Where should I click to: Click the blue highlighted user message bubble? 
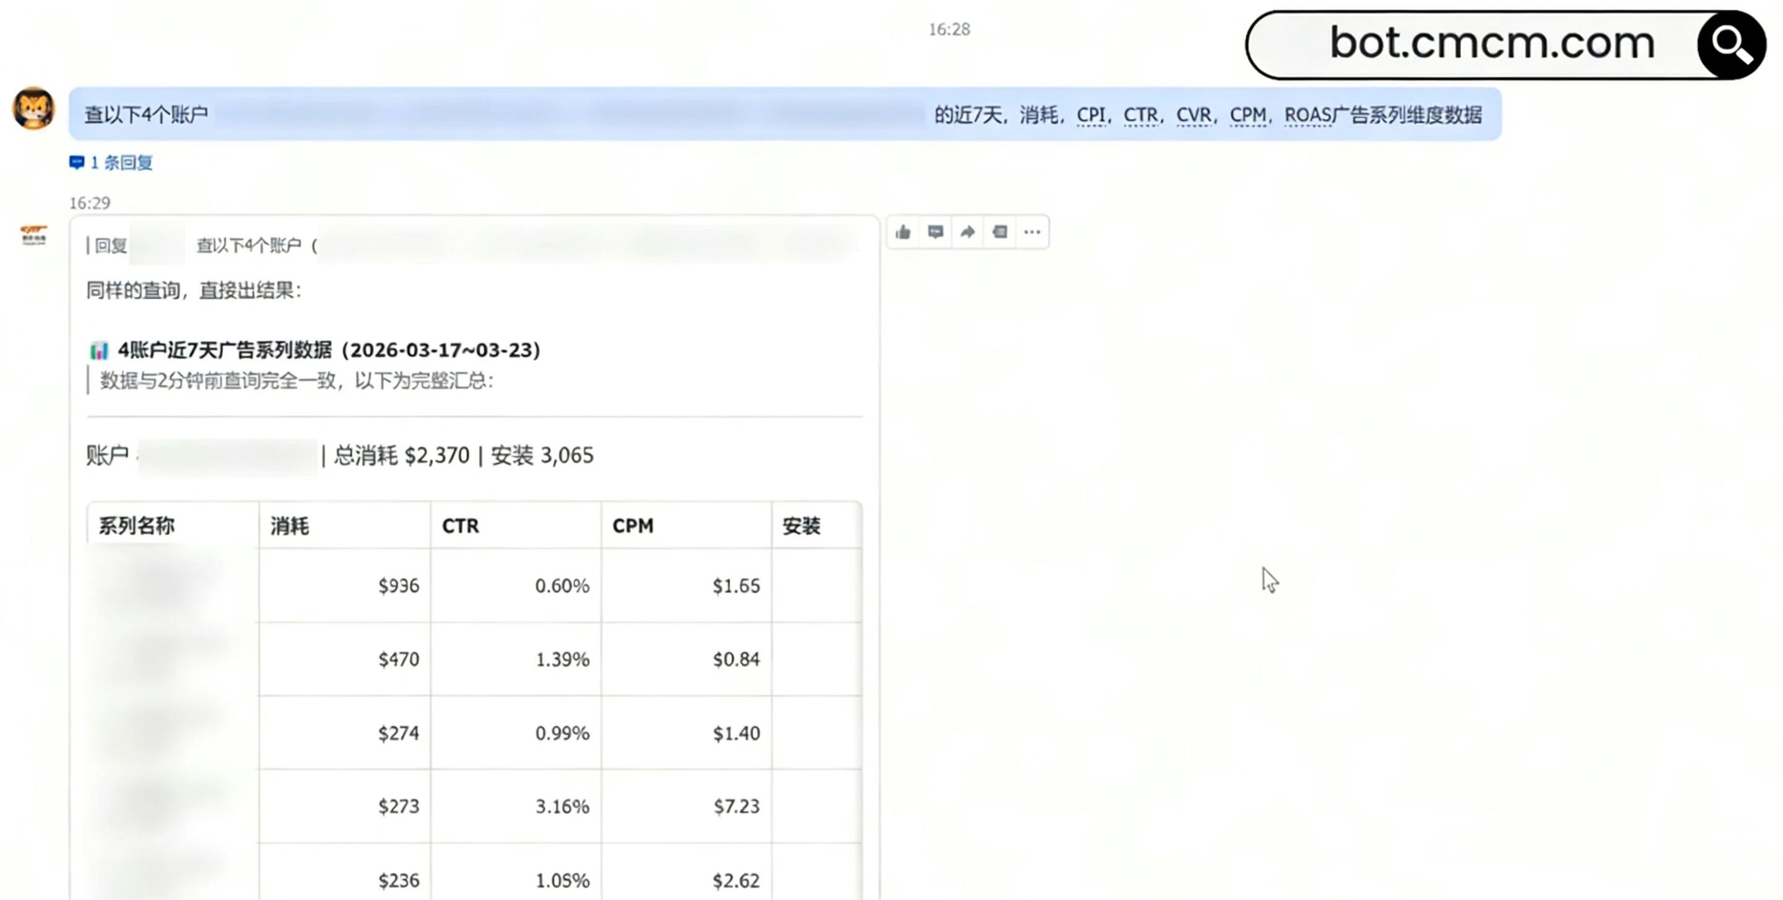pos(784,114)
